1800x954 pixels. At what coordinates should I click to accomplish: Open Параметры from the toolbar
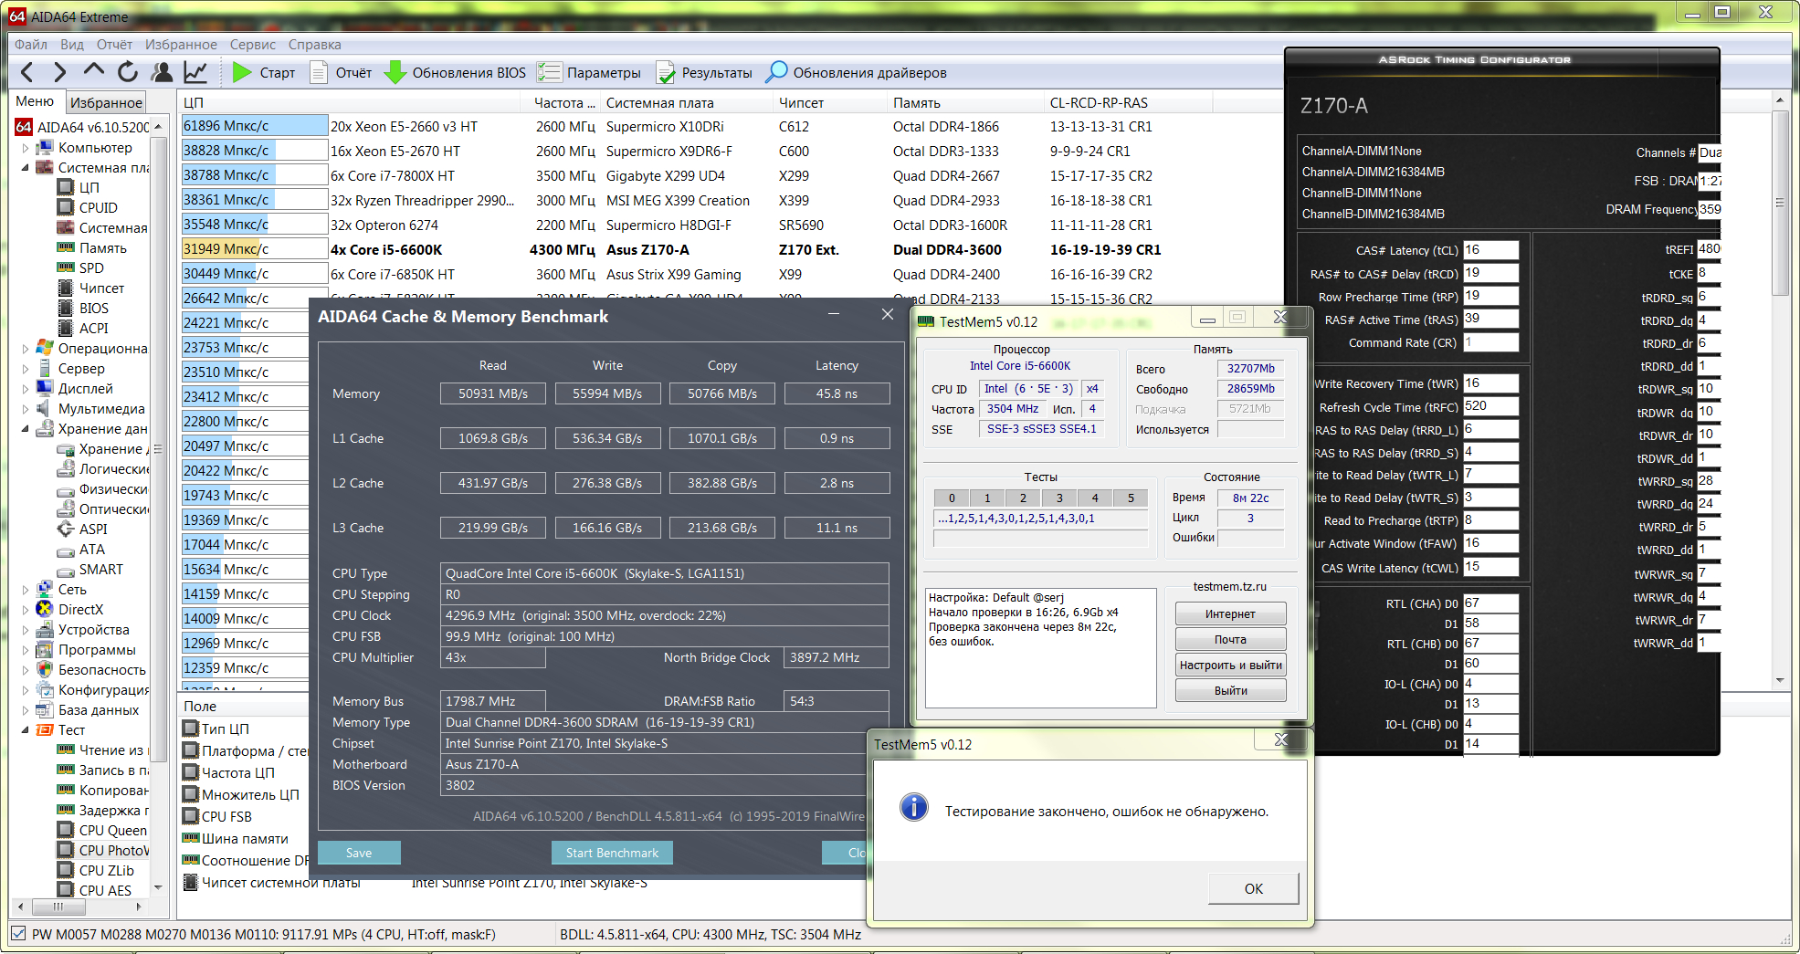click(589, 72)
